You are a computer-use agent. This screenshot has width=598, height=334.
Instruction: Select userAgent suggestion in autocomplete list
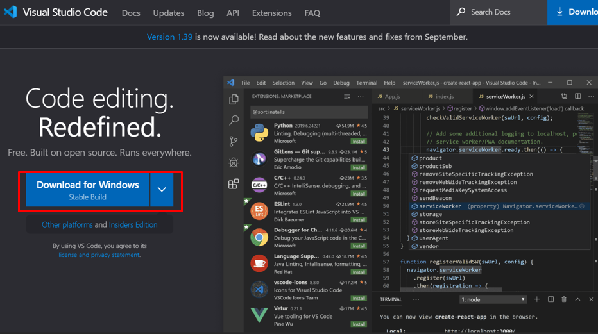click(x=498, y=238)
